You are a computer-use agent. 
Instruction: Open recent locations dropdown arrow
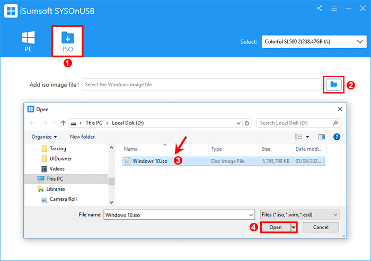(x=55, y=123)
